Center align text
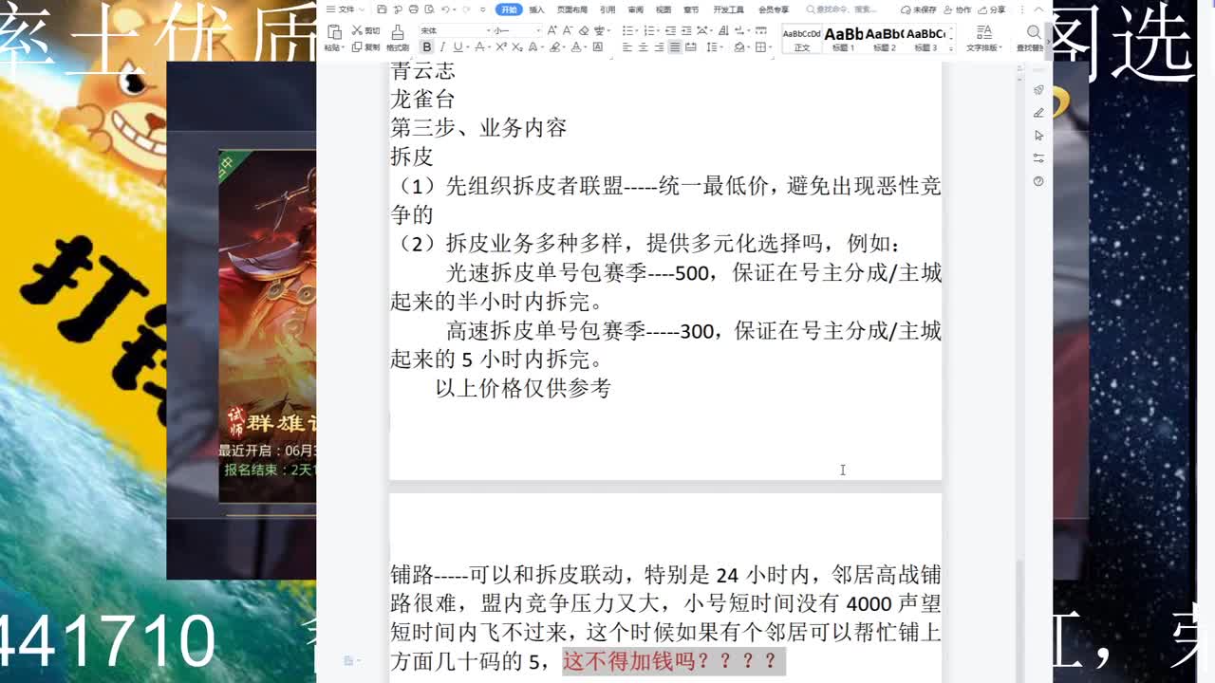The image size is (1215, 683). [x=643, y=46]
